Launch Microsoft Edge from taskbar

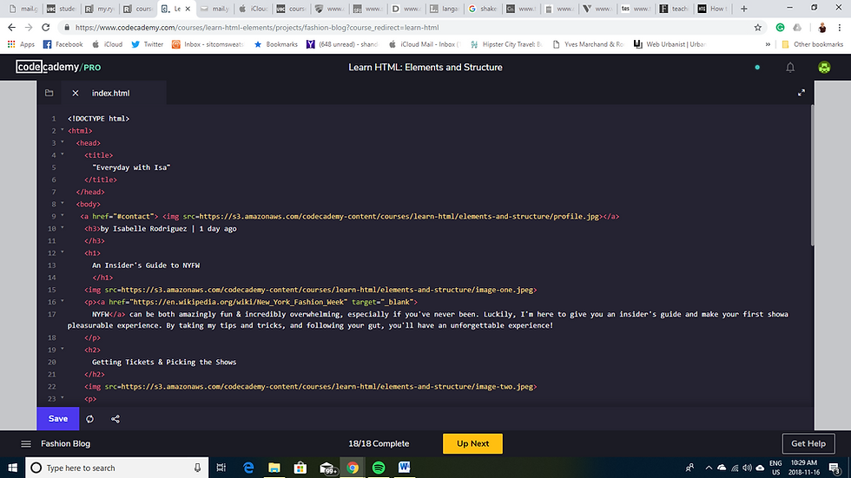coord(248,468)
